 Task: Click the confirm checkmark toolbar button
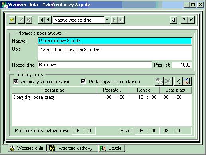click(21, 20)
